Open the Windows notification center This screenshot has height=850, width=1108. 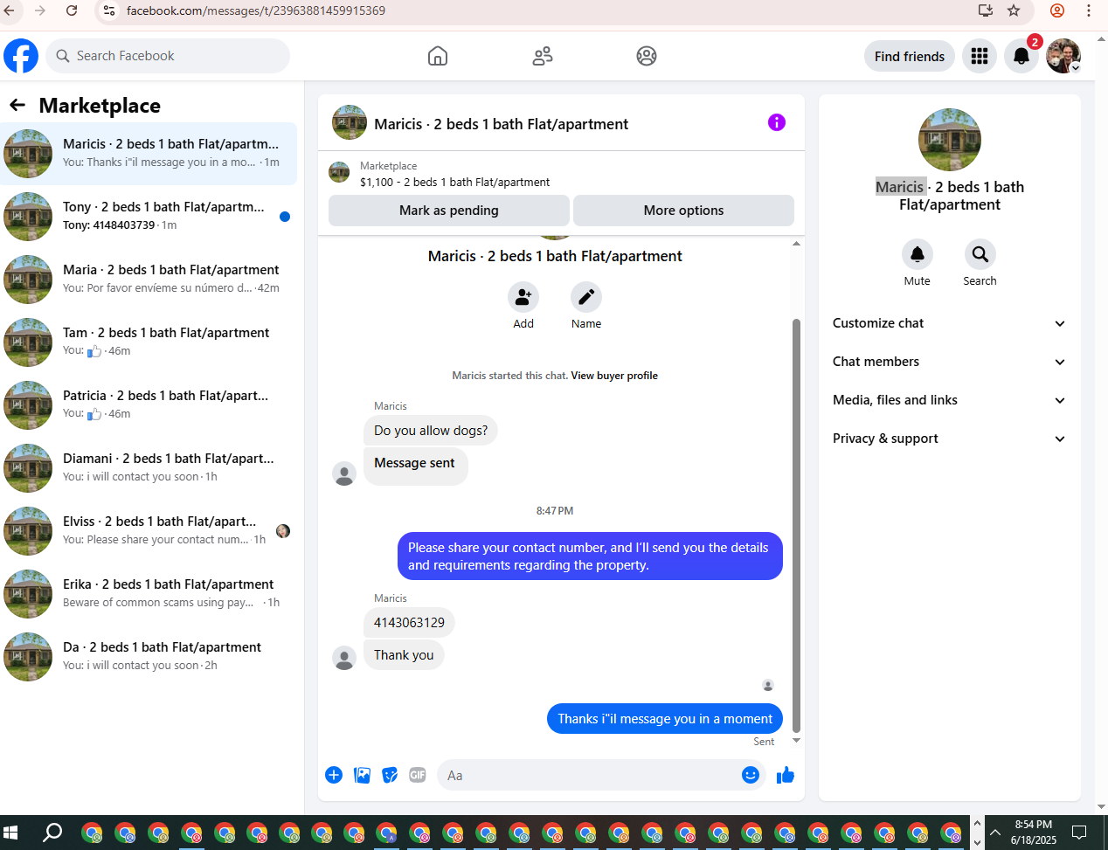(x=1079, y=833)
